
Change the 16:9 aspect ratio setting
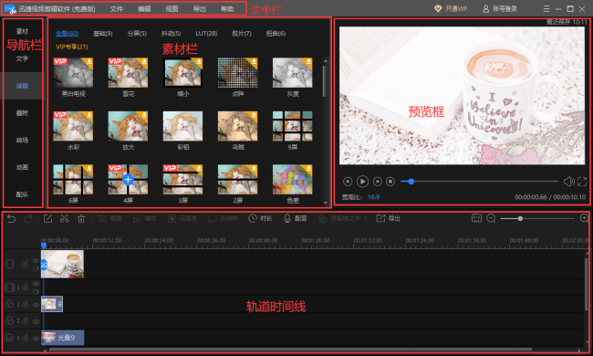pyautogui.click(x=373, y=197)
